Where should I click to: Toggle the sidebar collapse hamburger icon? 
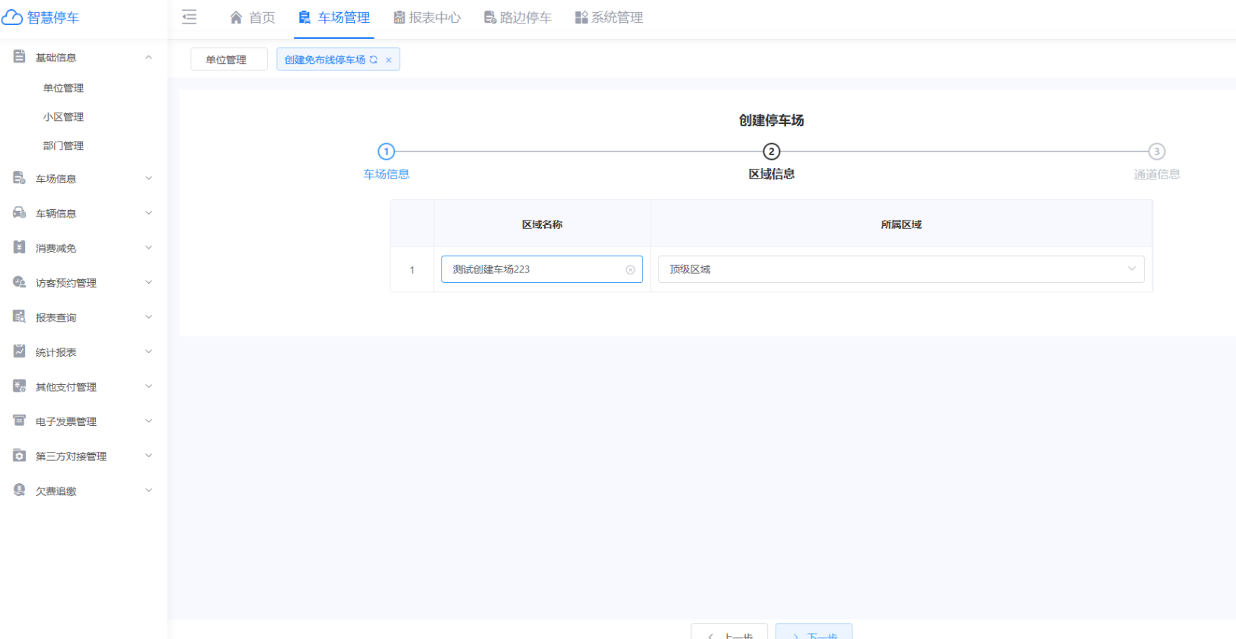tap(190, 17)
